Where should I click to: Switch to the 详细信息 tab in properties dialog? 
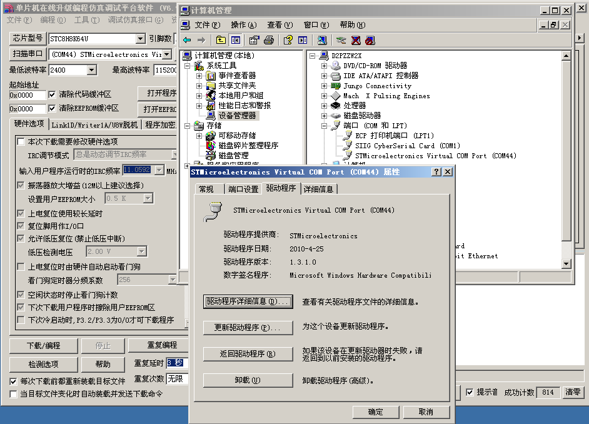tap(320, 188)
